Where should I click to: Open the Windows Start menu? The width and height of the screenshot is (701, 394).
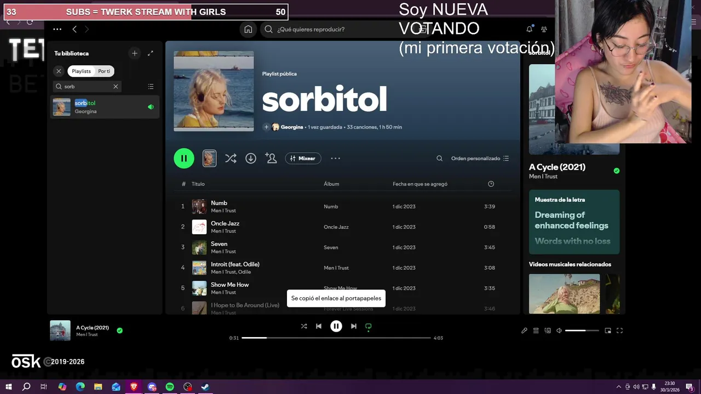point(9,387)
